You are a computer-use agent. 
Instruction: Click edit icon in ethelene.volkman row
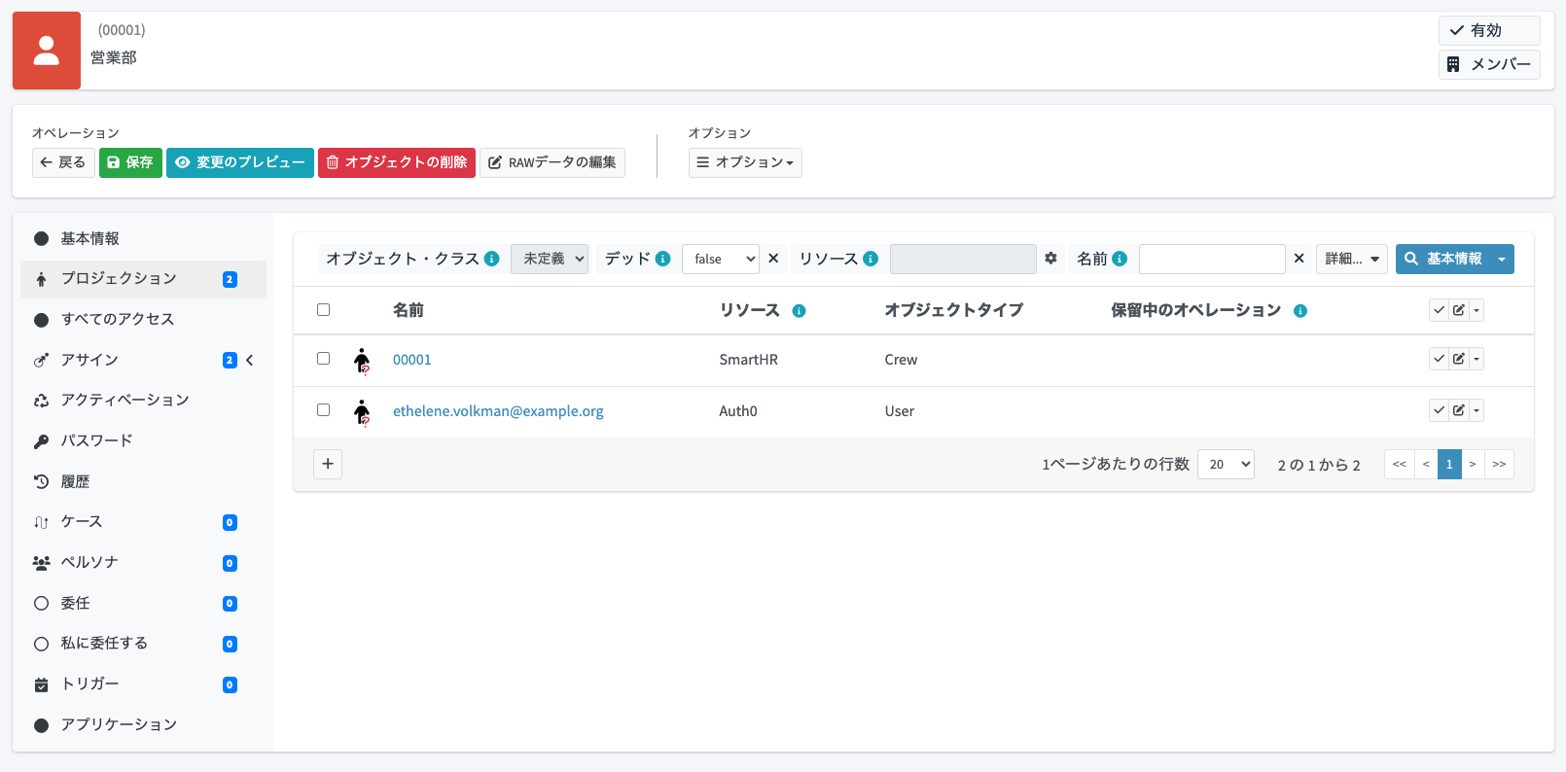click(x=1459, y=410)
